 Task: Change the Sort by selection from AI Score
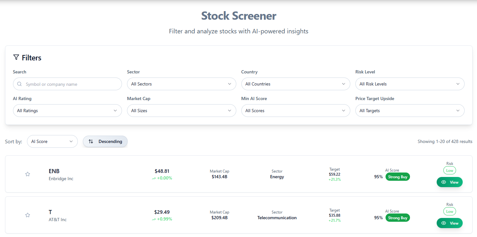click(52, 141)
